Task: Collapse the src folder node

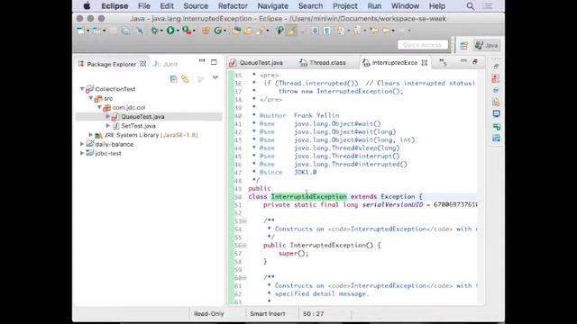Action: click(91, 98)
